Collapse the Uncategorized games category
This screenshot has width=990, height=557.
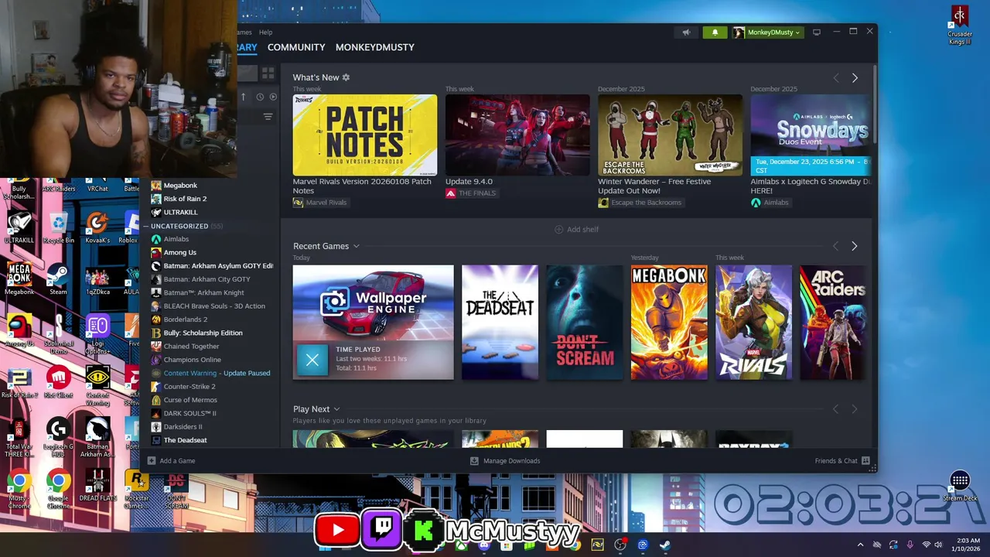pyautogui.click(x=146, y=226)
